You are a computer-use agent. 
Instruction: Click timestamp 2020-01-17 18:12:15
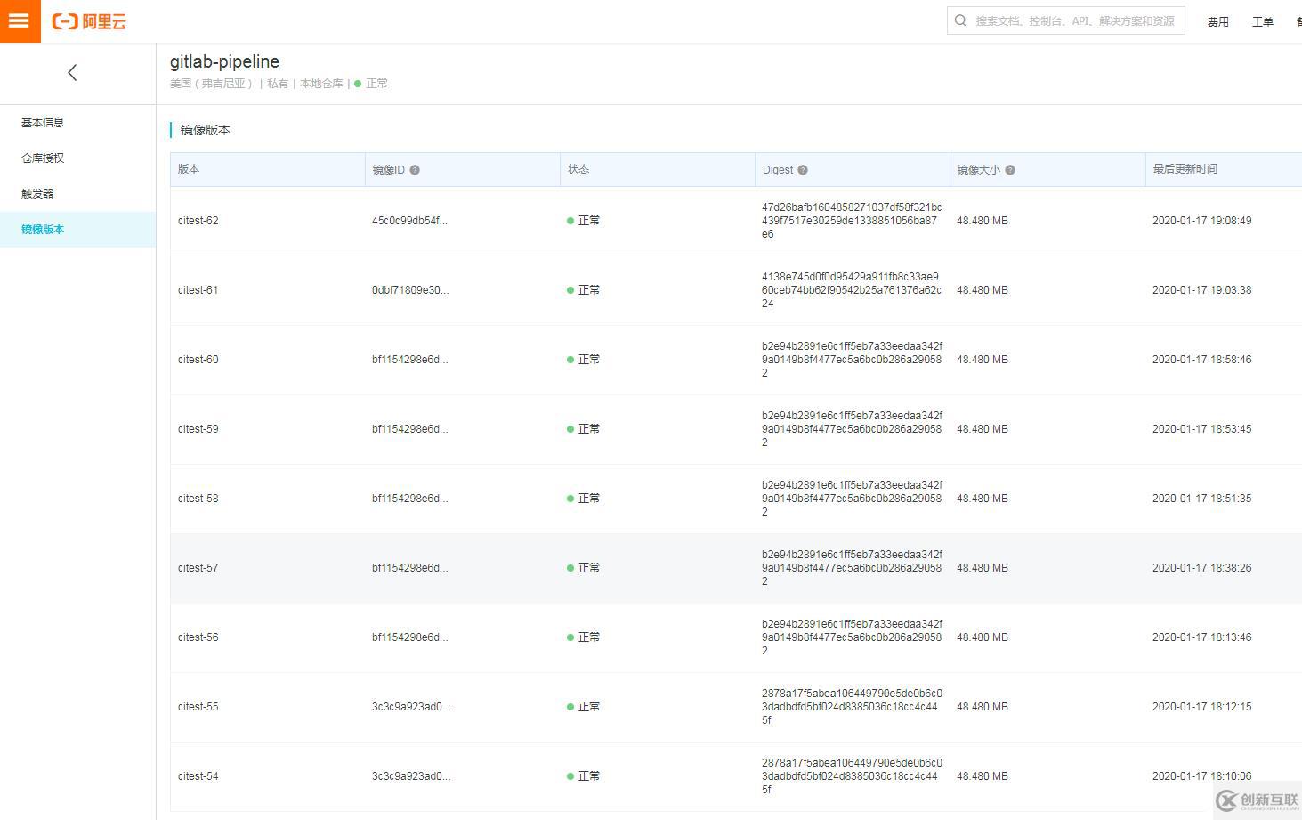click(1201, 707)
